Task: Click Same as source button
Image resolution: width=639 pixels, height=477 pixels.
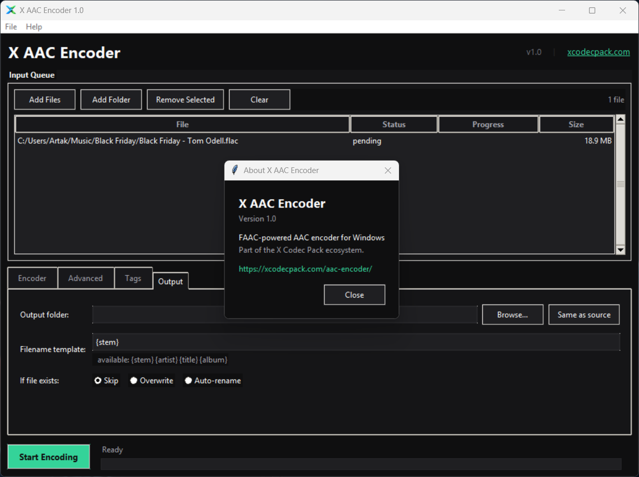Action: click(x=584, y=314)
